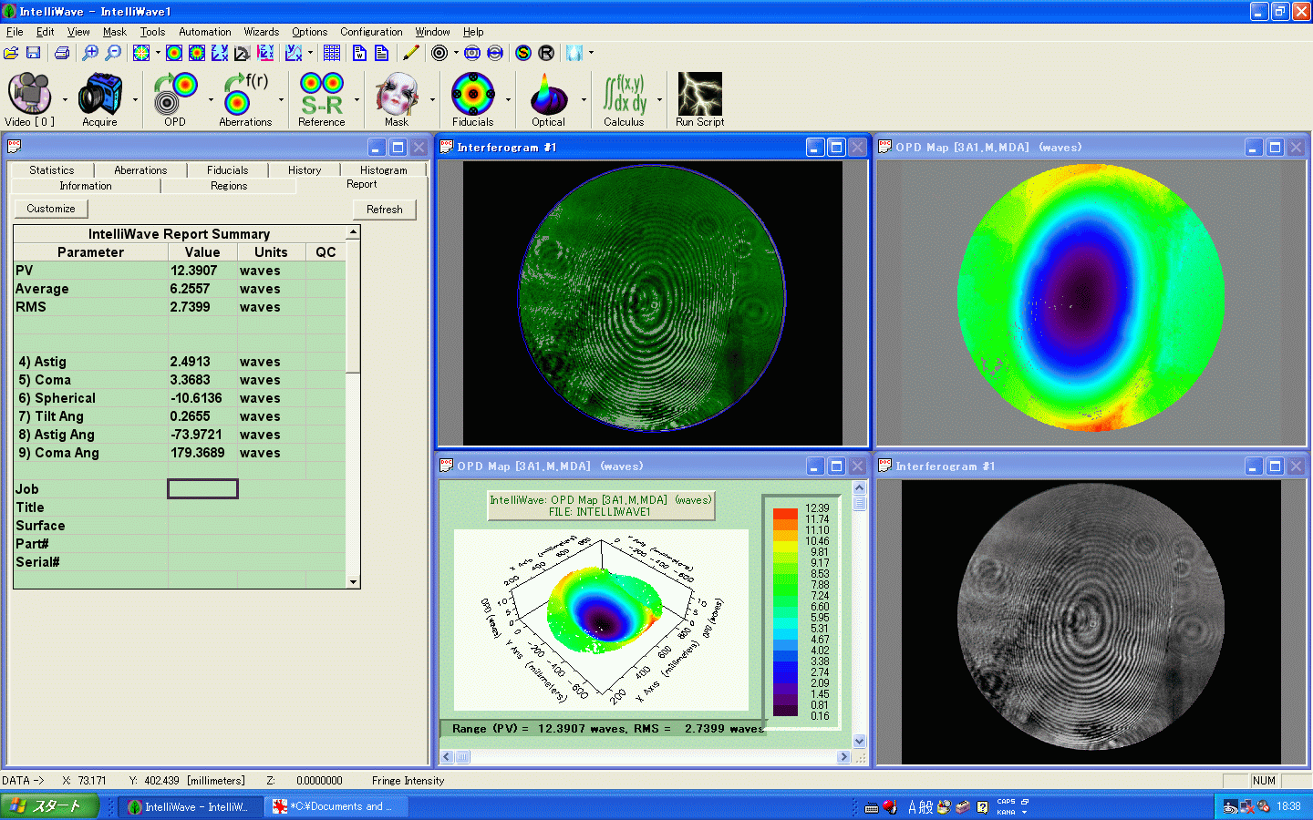Image resolution: width=1313 pixels, height=820 pixels.
Task: Open the Mask dropdown arrow
Action: click(432, 99)
